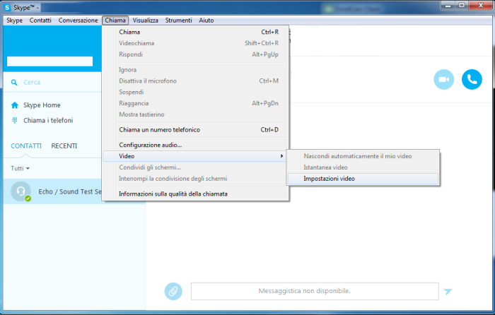This screenshot has width=495, height=315.
Task: Choose Chiama un numero telefonico
Action: point(196,129)
